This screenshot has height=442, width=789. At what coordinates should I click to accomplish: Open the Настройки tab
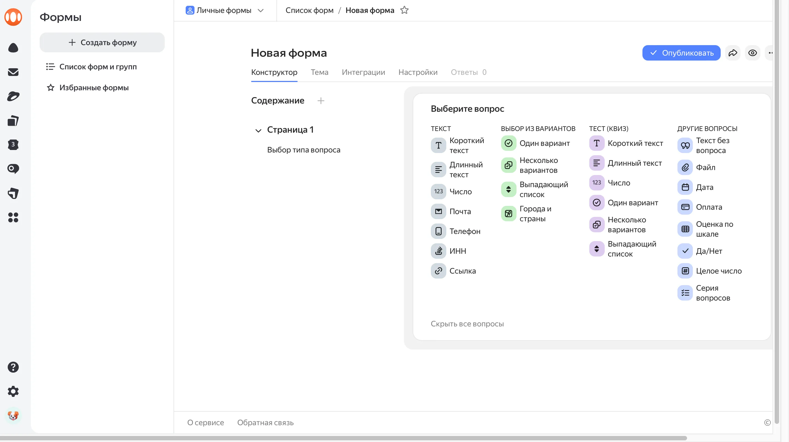(x=417, y=72)
